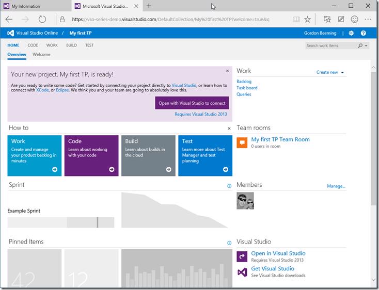Click the padlock security icon in address bar

coord(62,19)
